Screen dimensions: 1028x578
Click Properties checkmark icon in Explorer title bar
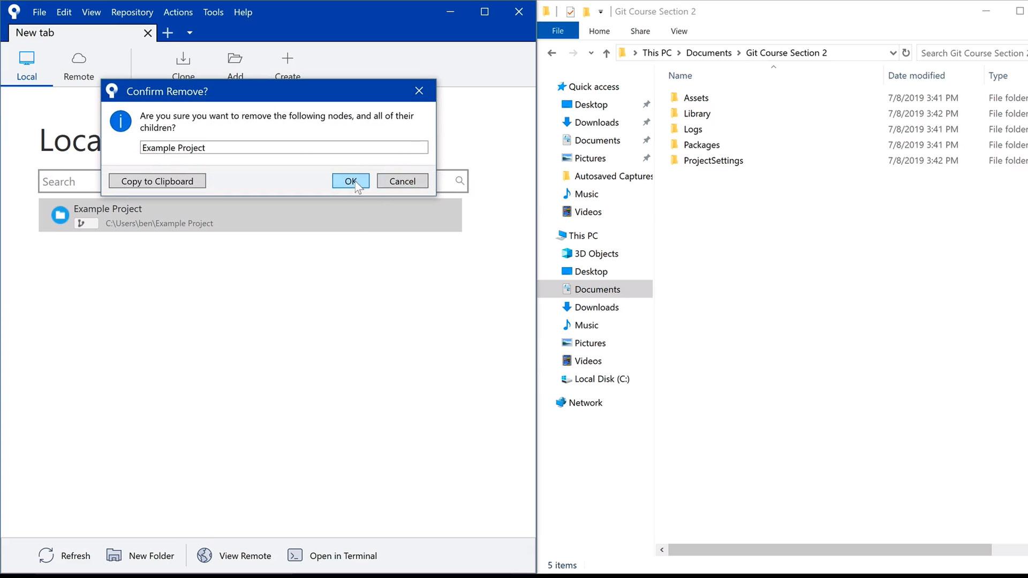[570, 12]
